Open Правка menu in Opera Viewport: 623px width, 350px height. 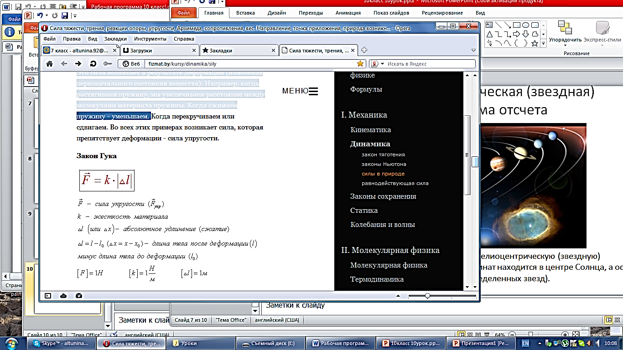(72, 39)
